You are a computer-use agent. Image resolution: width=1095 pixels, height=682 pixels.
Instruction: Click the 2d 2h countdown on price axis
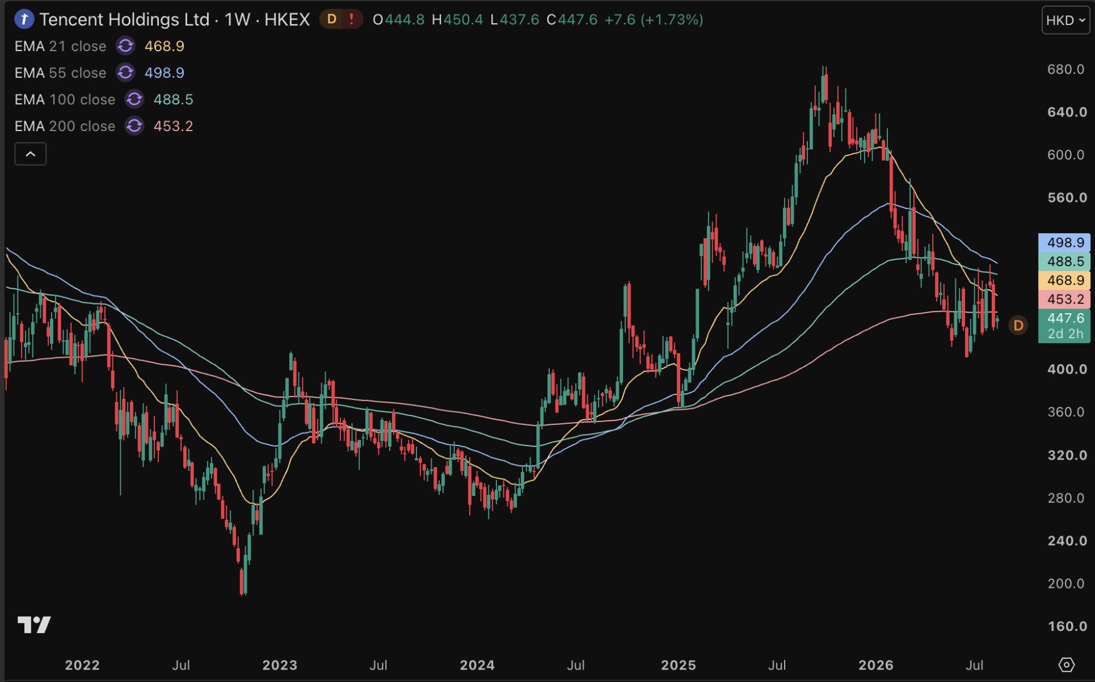coord(1064,334)
